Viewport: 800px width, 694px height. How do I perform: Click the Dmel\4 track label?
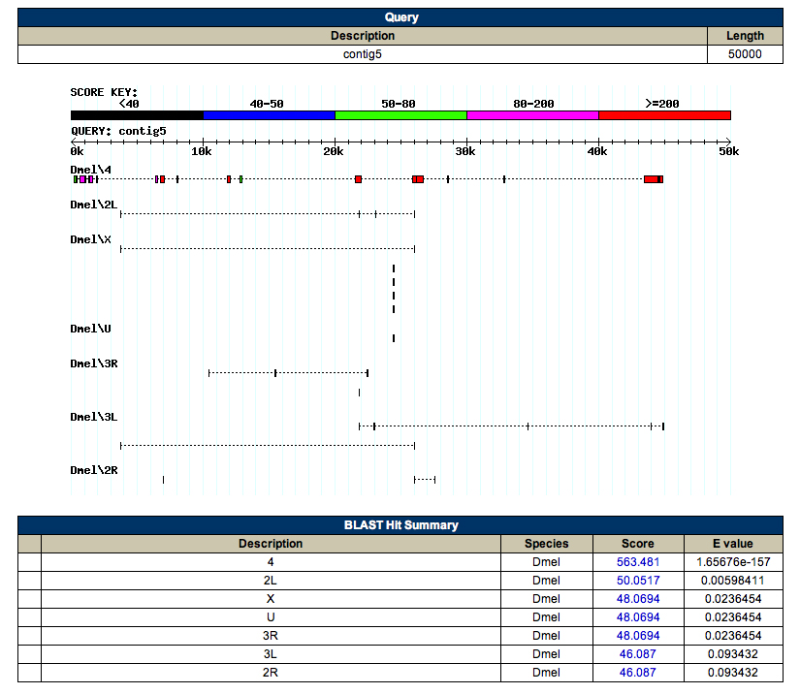(90, 170)
